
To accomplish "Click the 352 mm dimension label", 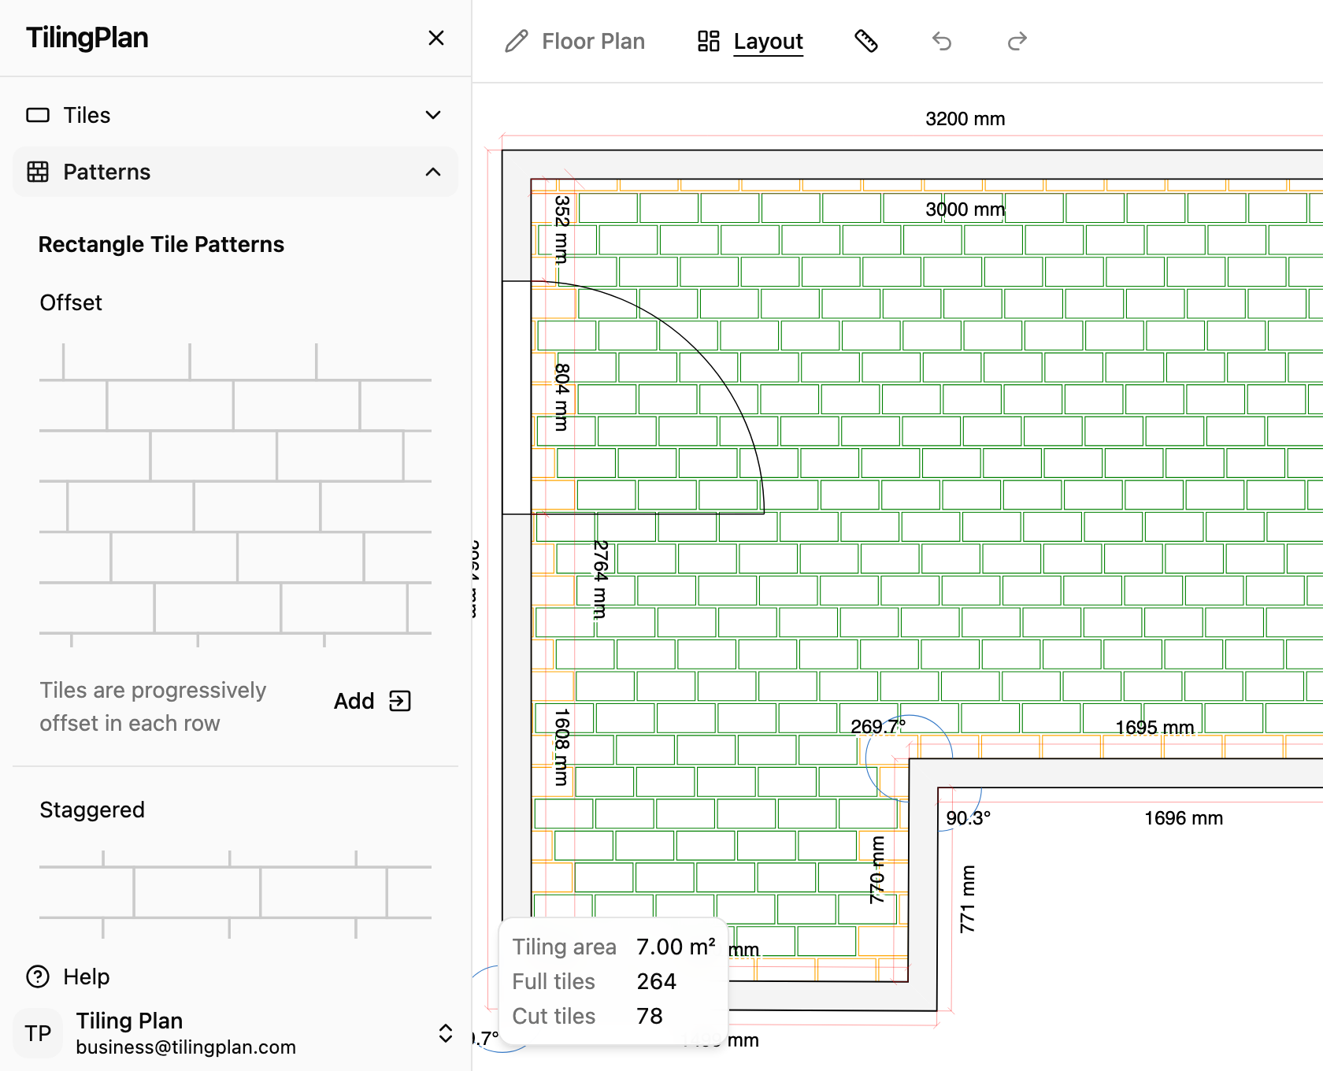I will point(561,229).
